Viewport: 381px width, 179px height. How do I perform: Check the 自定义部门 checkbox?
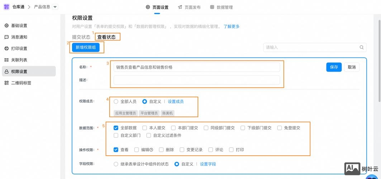tap(116, 135)
